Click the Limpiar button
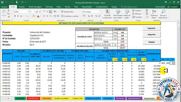This screenshot has width=181, height=102. pos(152,42)
